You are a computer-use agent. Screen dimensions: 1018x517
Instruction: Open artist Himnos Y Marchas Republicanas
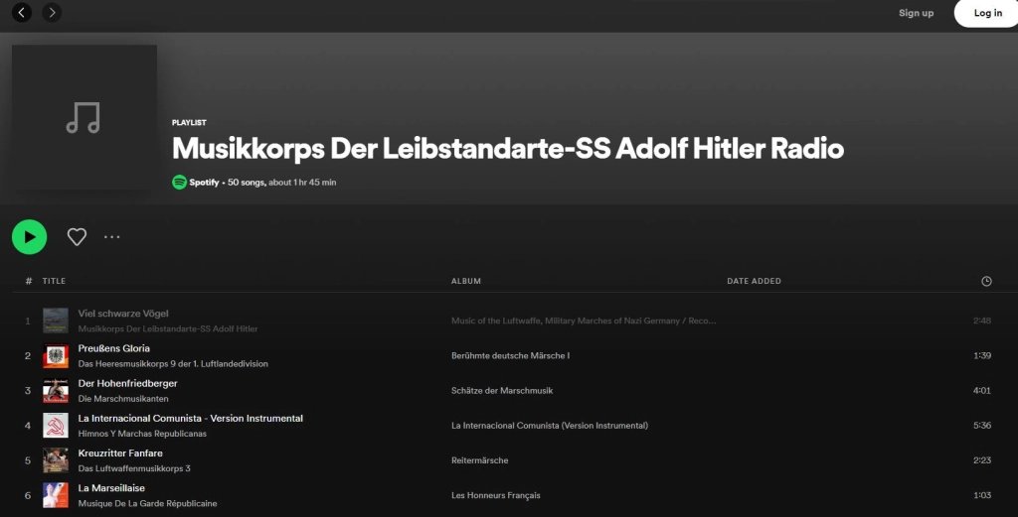click(x=142, y=434)
